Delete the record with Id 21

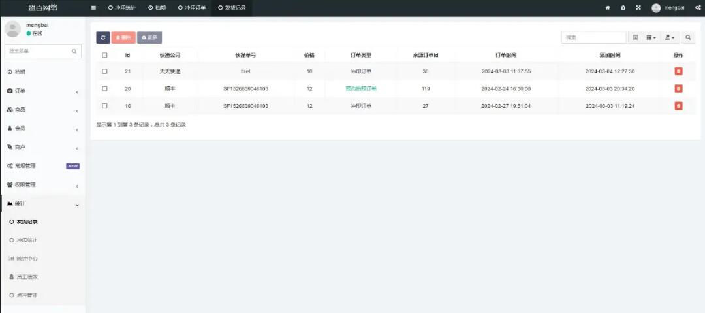[x=678, y=71]
